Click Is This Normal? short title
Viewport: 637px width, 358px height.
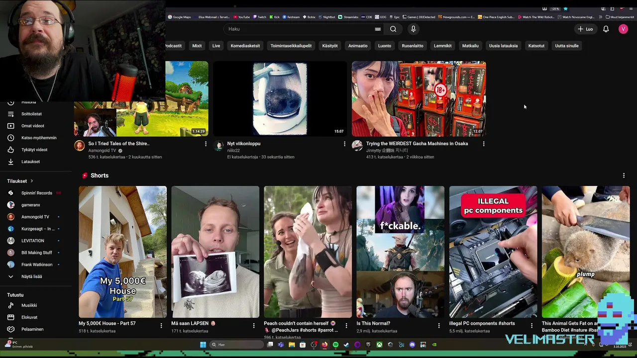[374, 323]
